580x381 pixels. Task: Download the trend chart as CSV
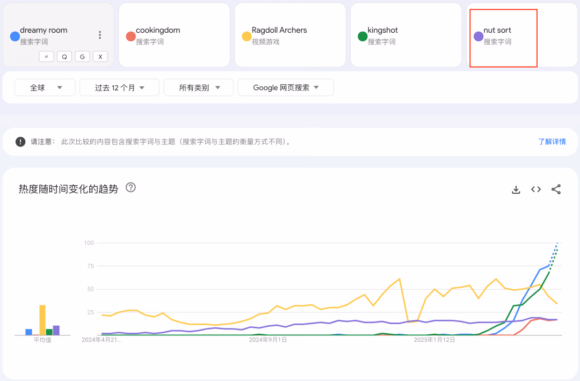point(516,189)
